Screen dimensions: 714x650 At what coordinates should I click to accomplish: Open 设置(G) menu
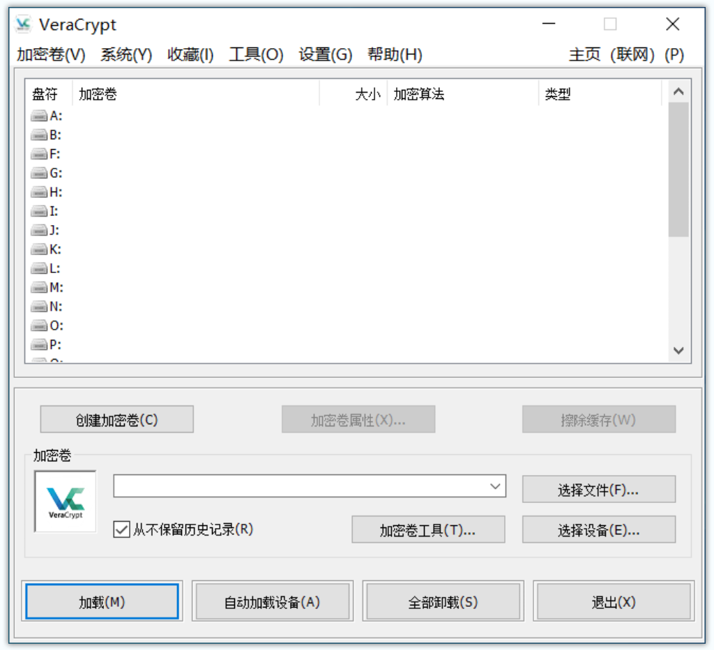(326, 54)
